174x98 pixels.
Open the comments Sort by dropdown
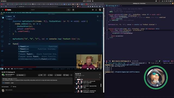(14, 87)
